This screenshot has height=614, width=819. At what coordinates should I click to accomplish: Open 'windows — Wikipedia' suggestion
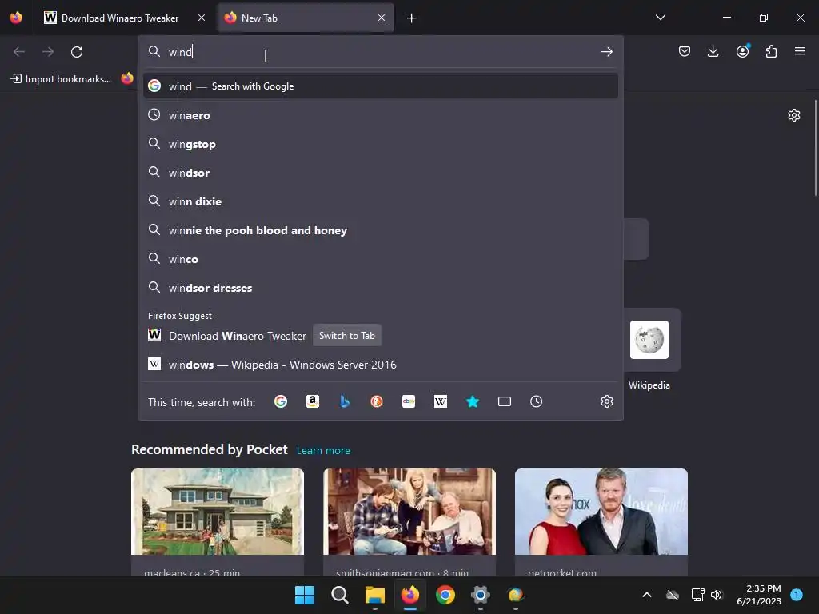click(x=380, y=365)
